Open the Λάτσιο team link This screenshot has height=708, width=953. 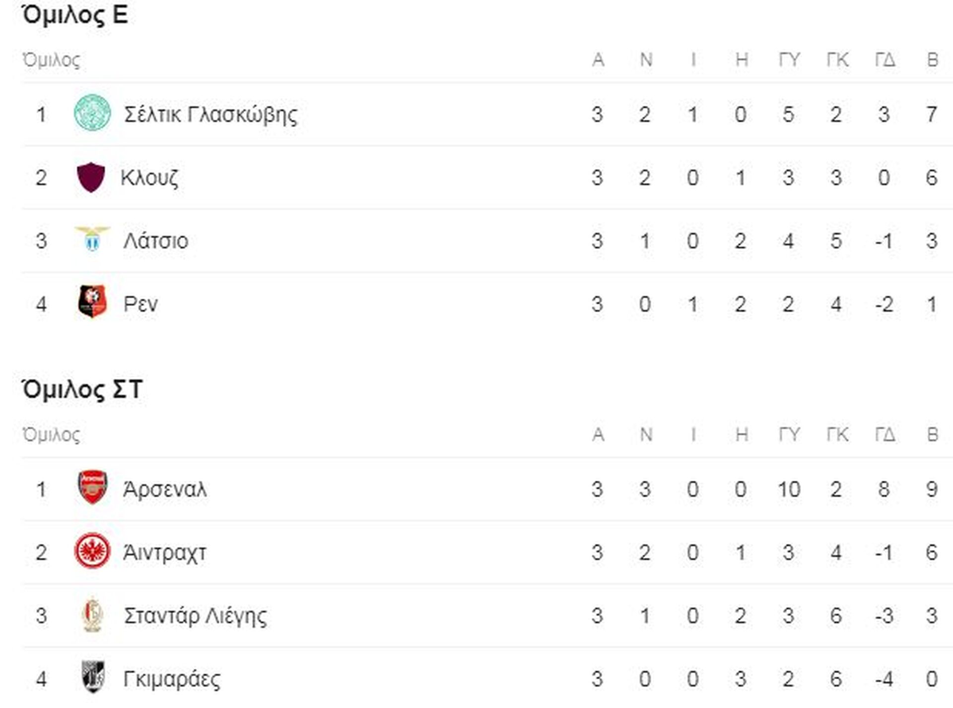(156, 241)
